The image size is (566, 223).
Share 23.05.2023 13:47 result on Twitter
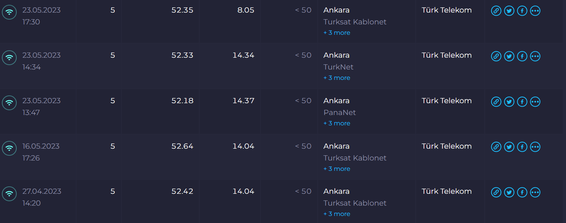[509, 102]
